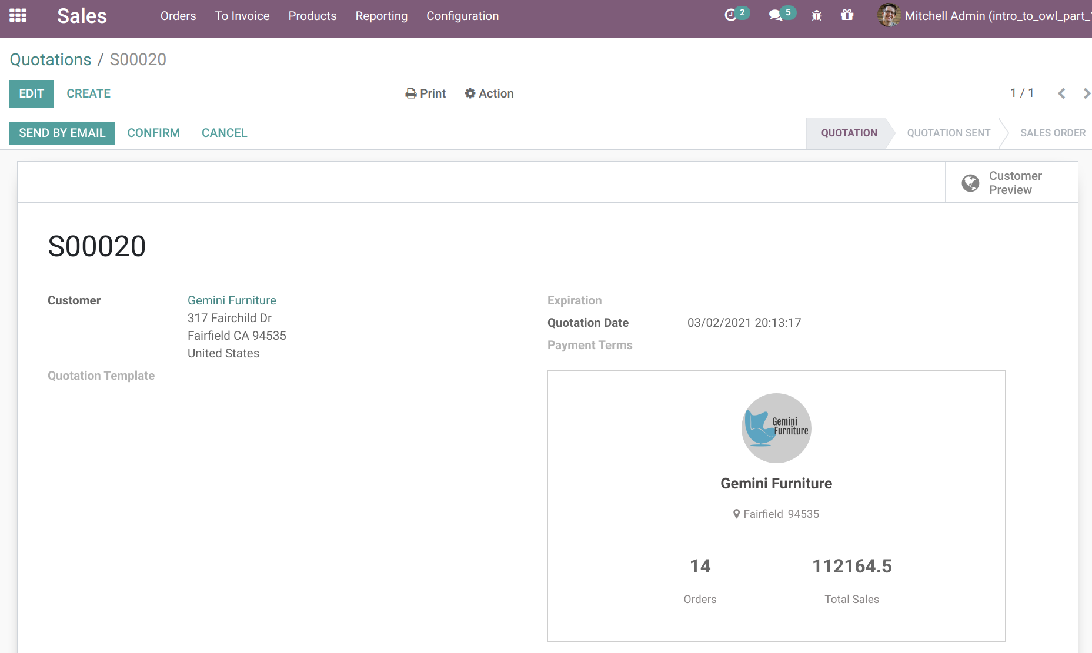Open the Orders menu
The width and height of the screenshot is (1092, 653).
click(x=178, y=16)
